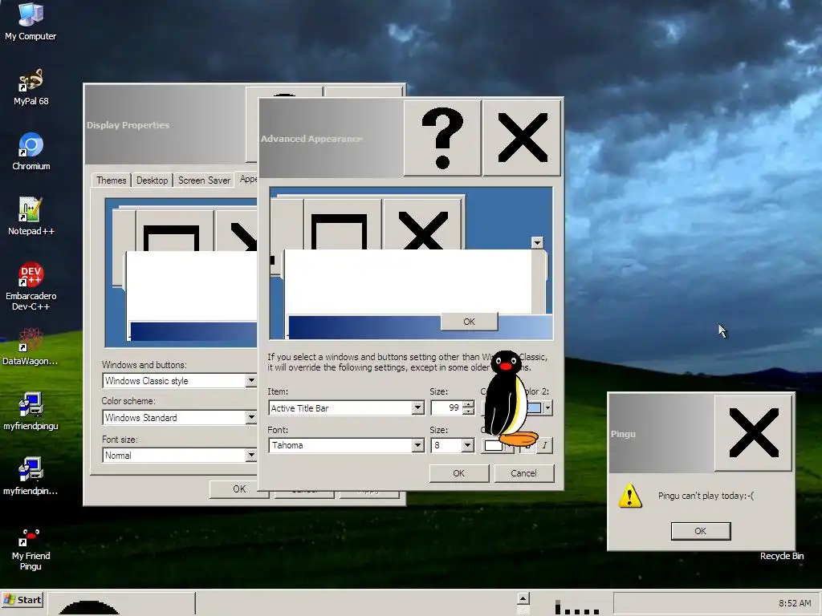Image resolution: width=822 pixels, height=616 pixels.
Task: Open the font Size dropdown showing 8
Action: point(467,445)
